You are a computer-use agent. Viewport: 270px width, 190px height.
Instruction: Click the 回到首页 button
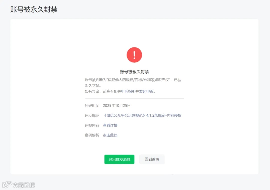[152, 159]
